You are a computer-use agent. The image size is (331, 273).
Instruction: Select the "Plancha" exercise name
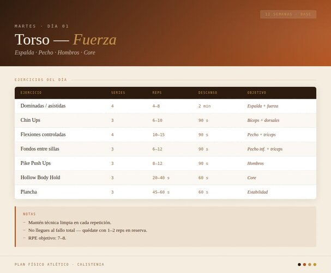pos(29,192)
